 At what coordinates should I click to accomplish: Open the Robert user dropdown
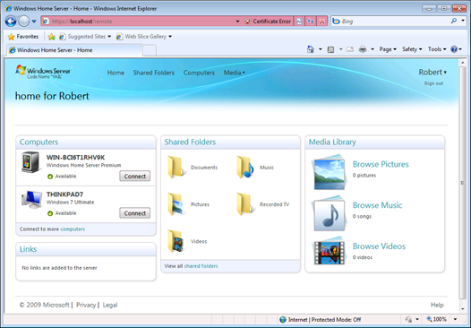432,73
